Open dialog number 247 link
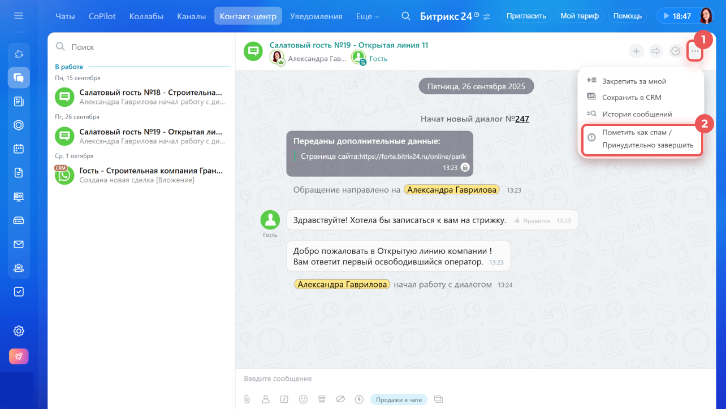This screenshot has width=726, height=409. pos(522,119)
